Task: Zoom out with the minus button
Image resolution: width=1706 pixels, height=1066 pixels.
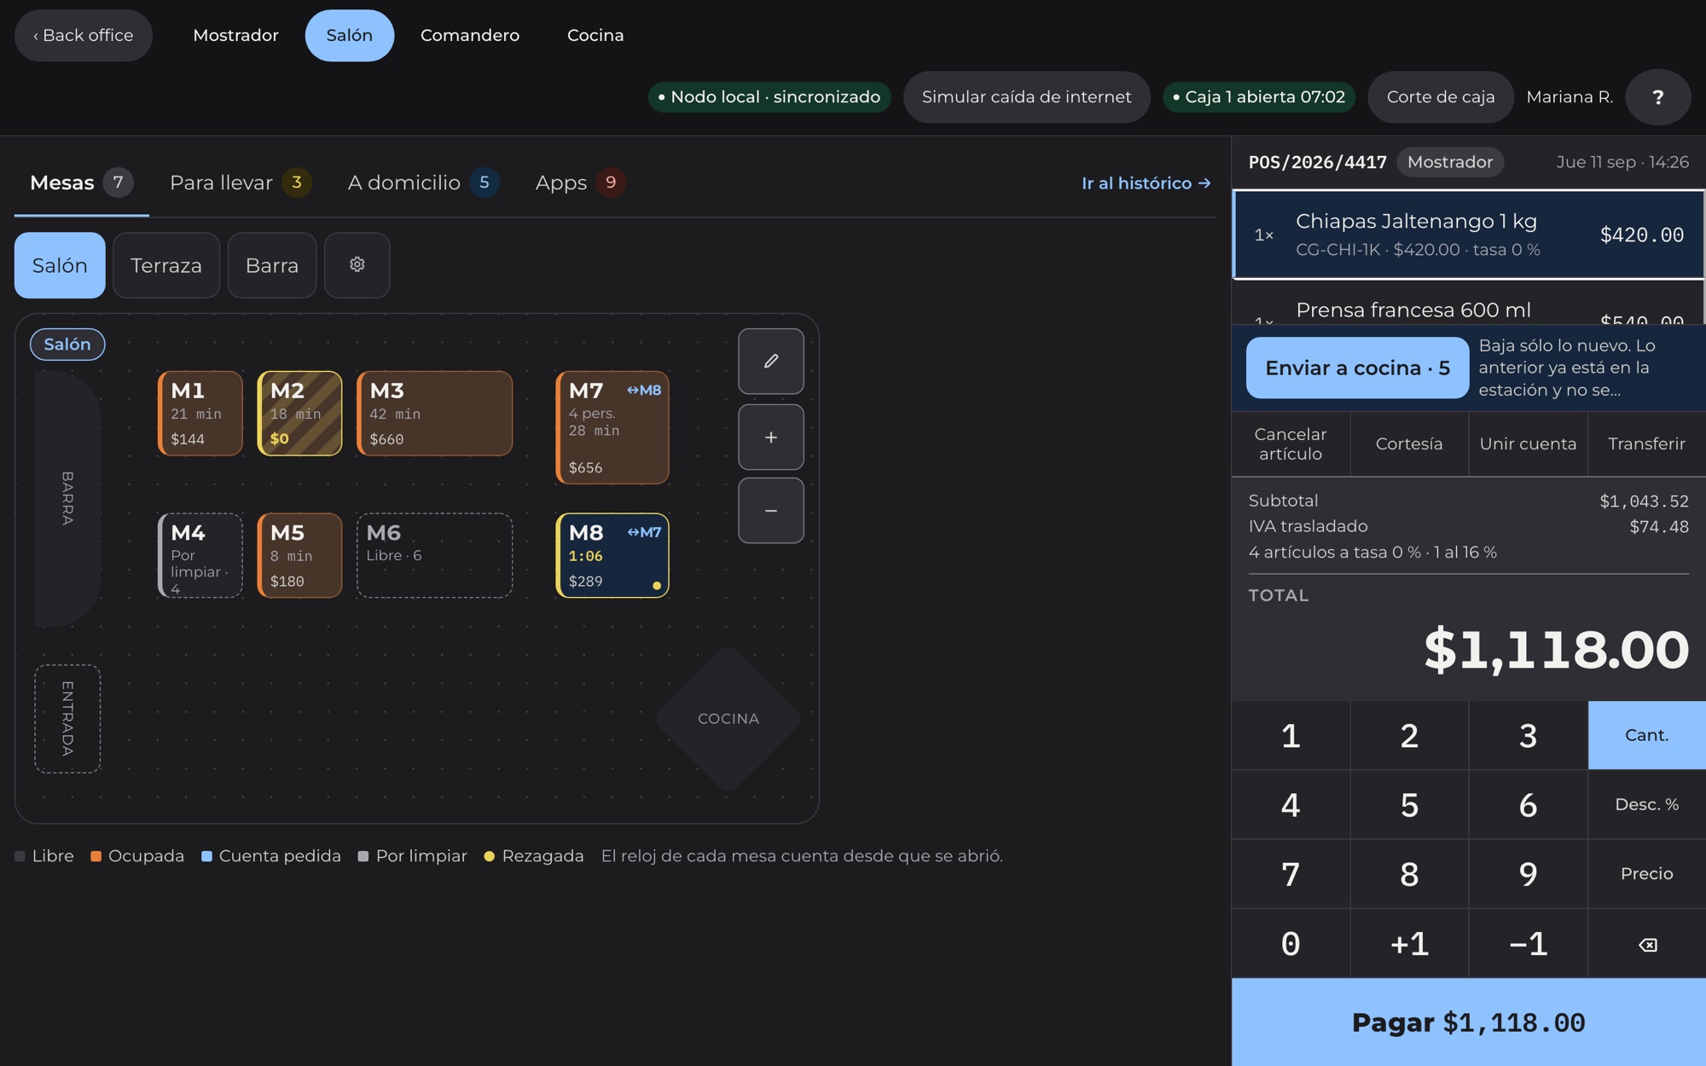Action: [771, 510]
